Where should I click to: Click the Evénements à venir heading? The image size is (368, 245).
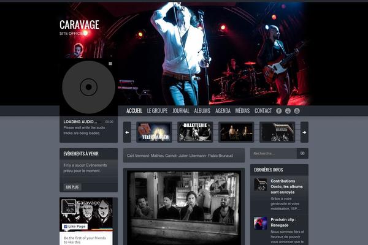point(81,154)
